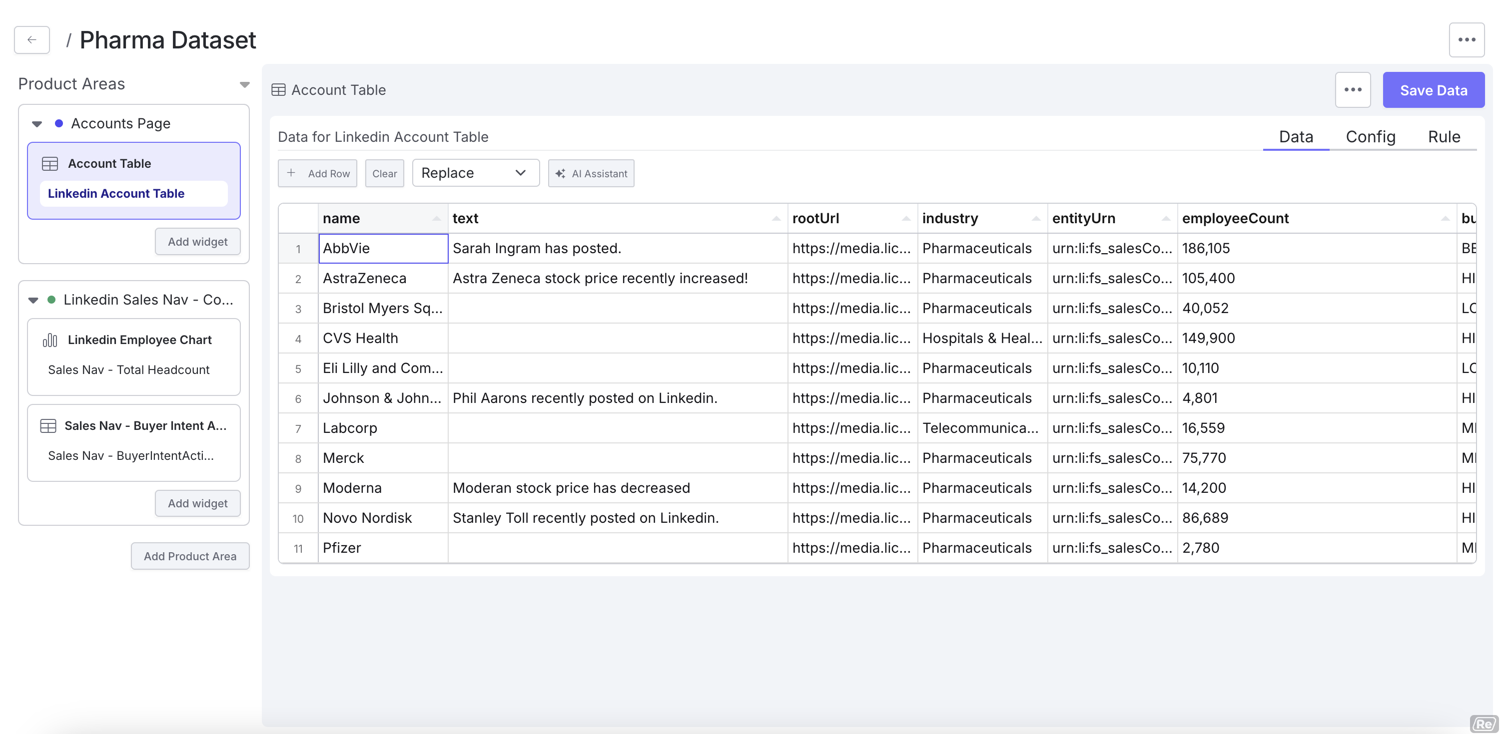The width and height of the screenshot is (1504, 734).
Task: Click the Save Data button
Action: (x=1433, y=90)
